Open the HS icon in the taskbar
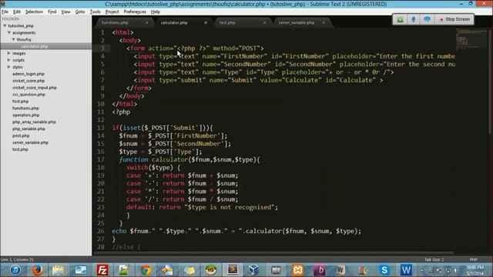 (x=210, y=270)
